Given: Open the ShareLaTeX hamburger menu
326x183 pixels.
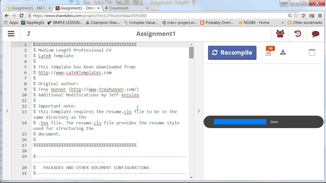Looking at the screenshot, I should point(11,34).
